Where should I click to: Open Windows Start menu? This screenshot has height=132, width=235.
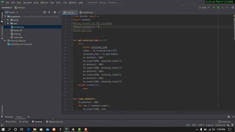(x=3, y=129)
